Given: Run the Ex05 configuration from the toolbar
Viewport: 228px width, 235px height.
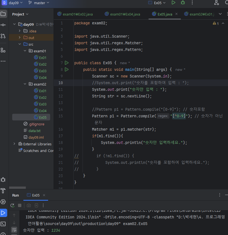Looking at the screenshot, I should click(x=173, y=2).
